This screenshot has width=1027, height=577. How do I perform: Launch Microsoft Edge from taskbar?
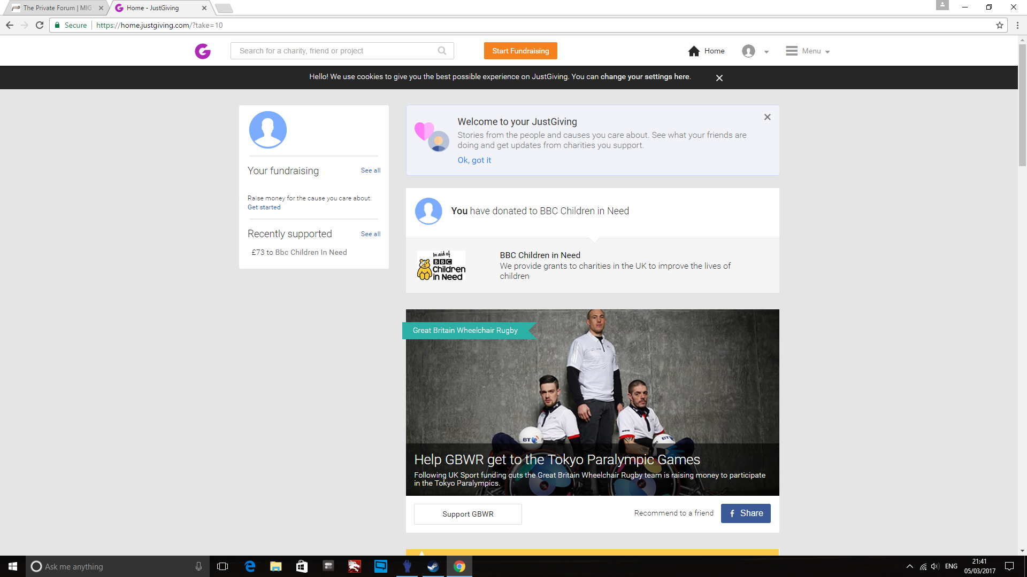click(250, 566)
